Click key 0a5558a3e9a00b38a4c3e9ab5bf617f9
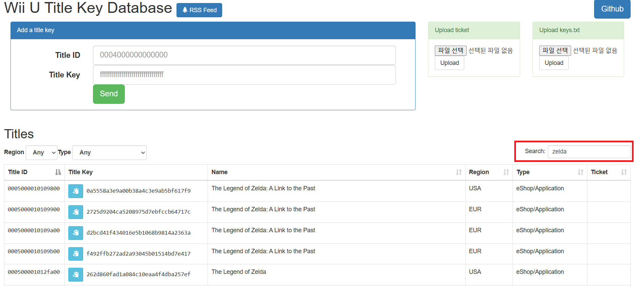 pos(139,191)
